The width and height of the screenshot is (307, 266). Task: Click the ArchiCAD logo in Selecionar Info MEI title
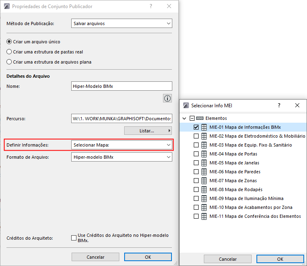click(186, 105)
